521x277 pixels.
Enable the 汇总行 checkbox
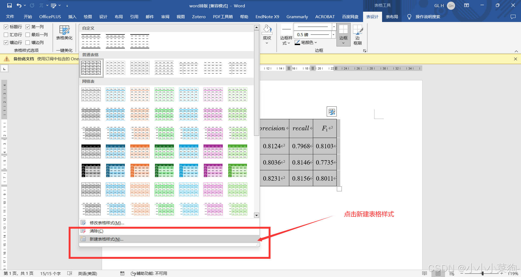[6, 34]
